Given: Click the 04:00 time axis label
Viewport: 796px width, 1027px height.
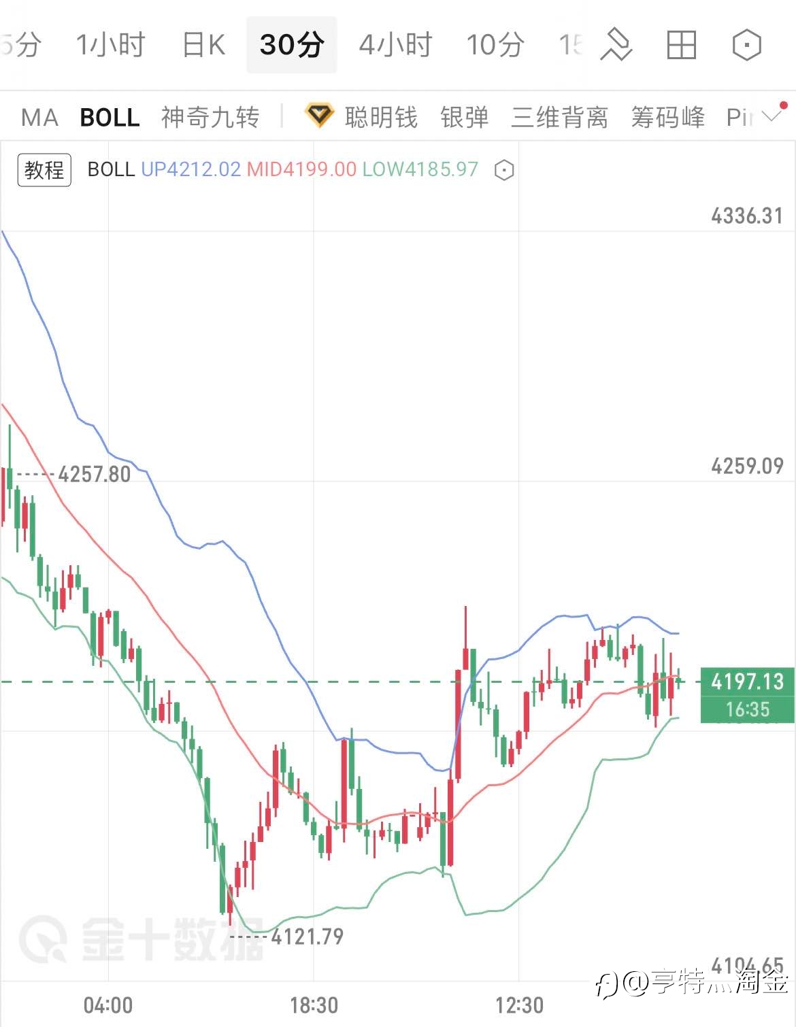Looking at the screenshot, I should tap(108, 1005).
